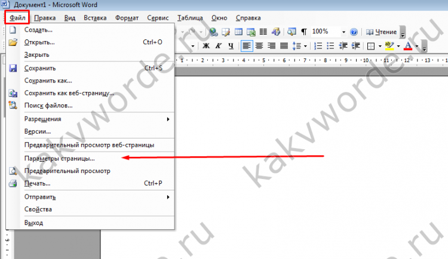Apply the red font color
Image resolution: width=448 pixels, height=259 pixels.
pyautogui.click(x=408, y=46)
